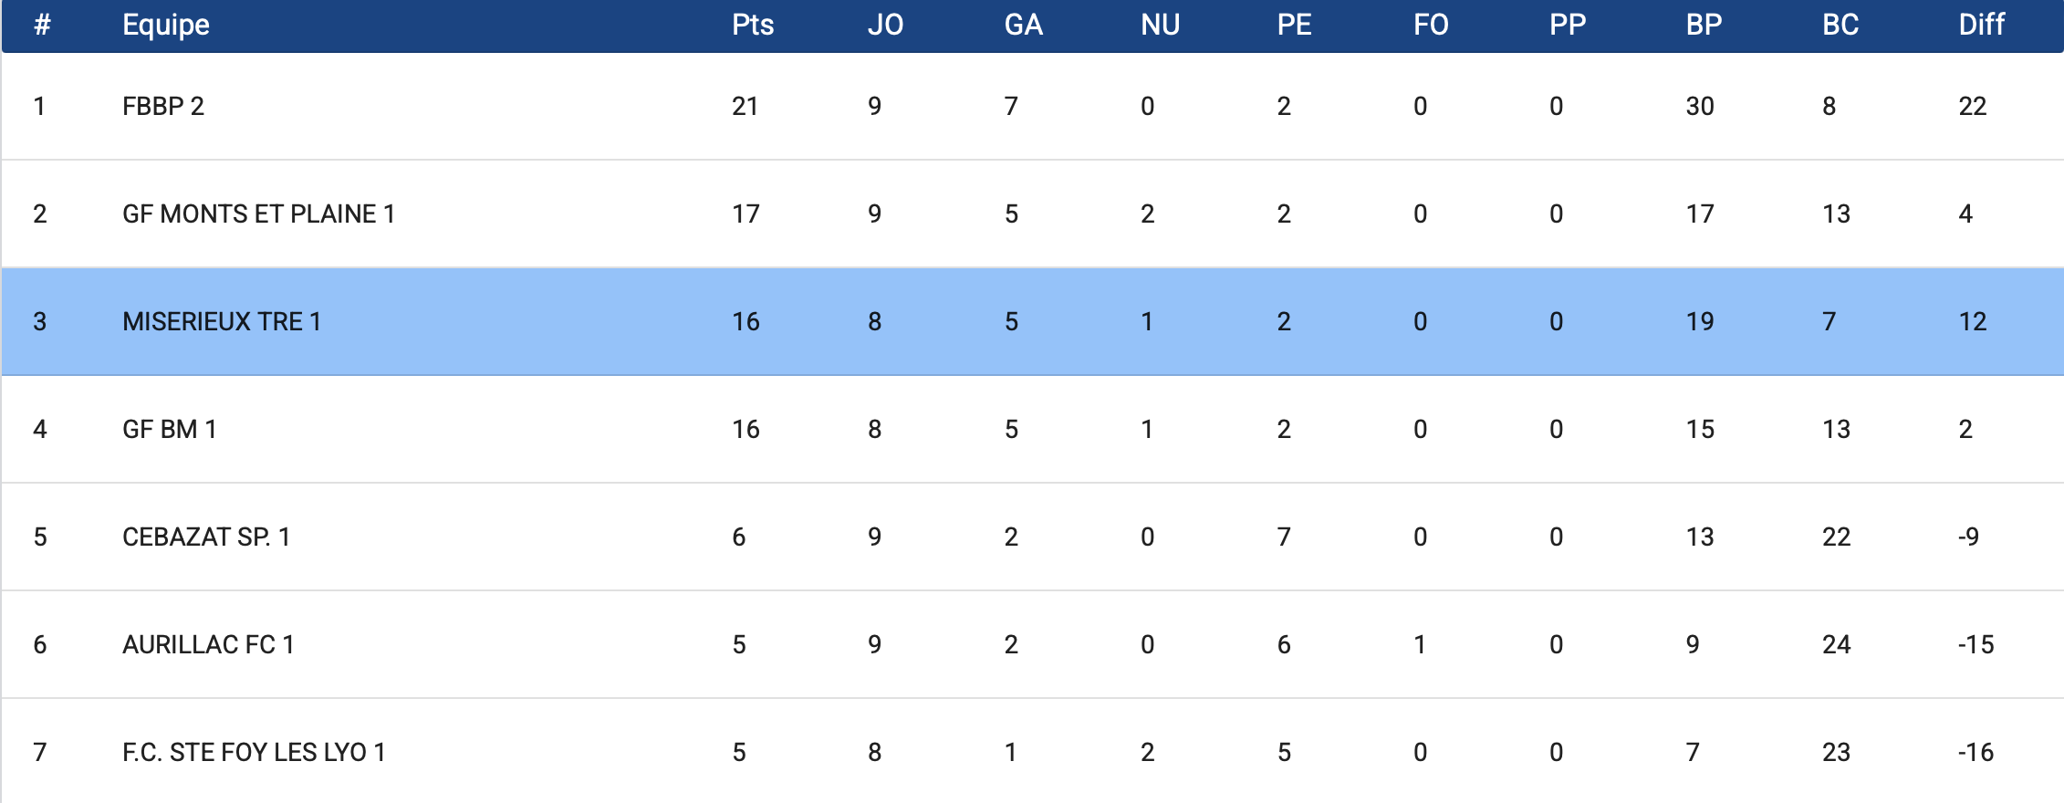Viewport: 2064px width, 803px height.
Task: Click the BC column header
Action: [x=1840, y=25]
